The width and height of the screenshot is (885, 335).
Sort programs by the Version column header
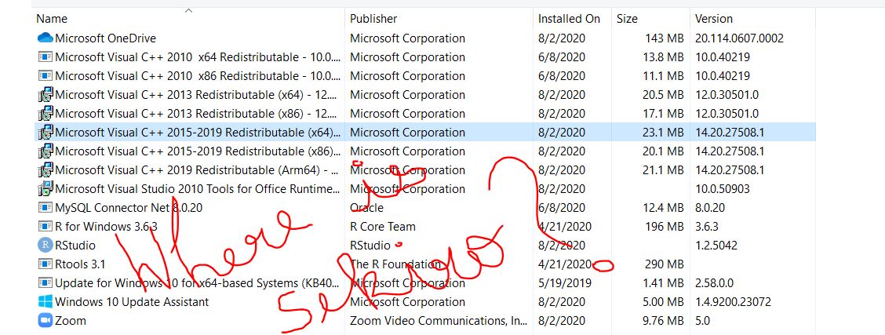(x=713, y=19)
